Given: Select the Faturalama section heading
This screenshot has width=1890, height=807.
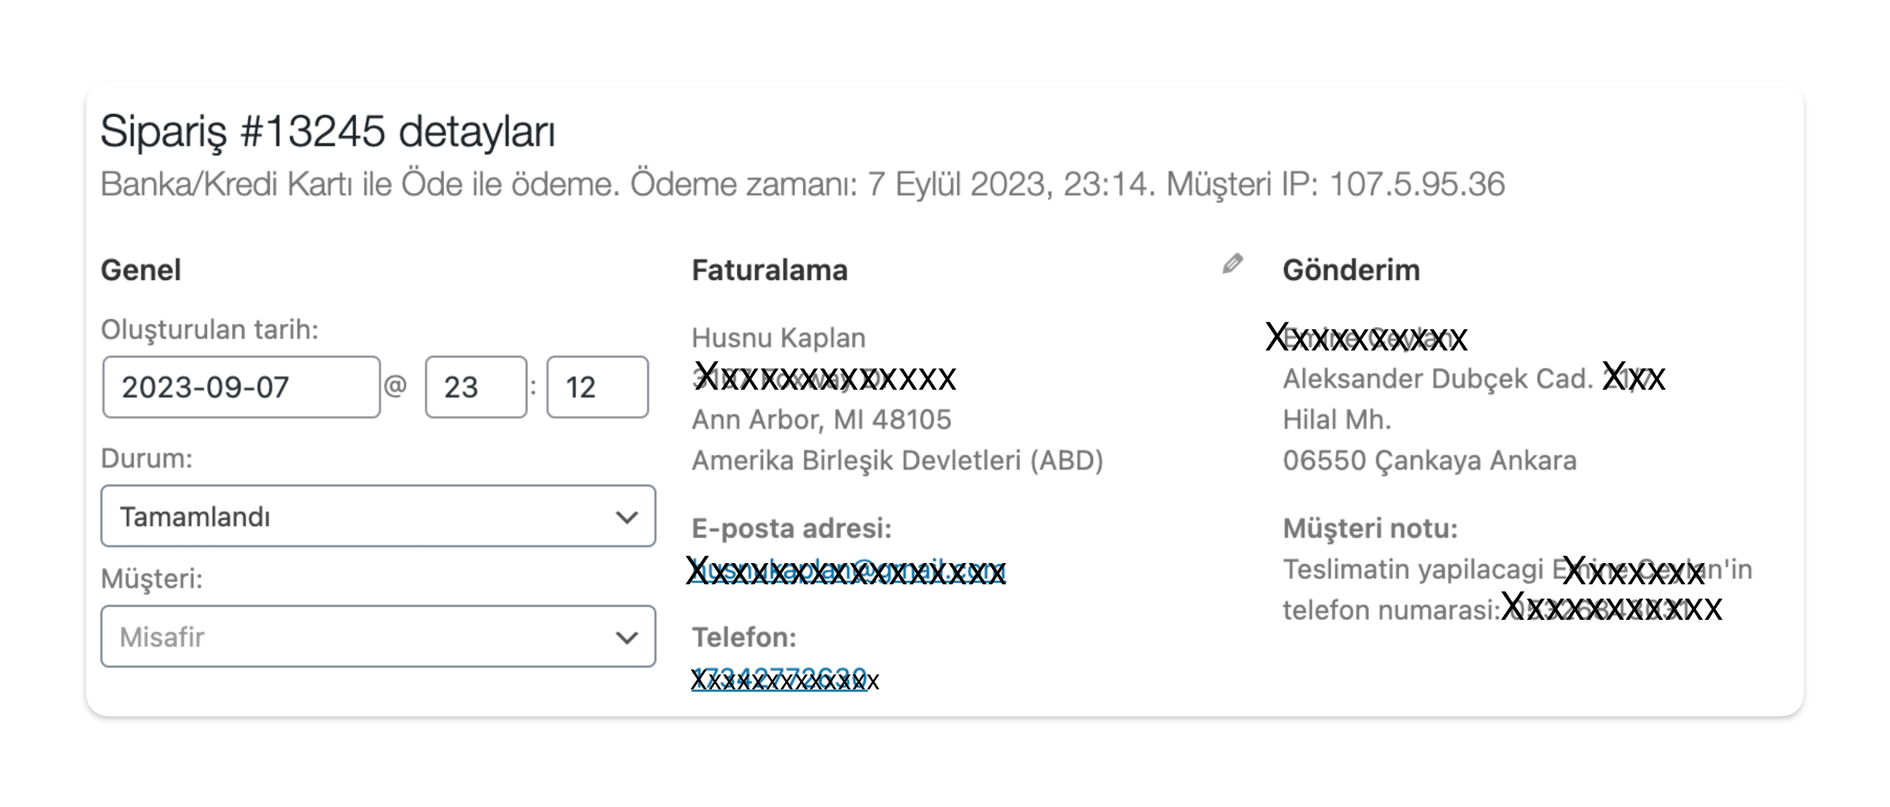Looking at the screenshot, I should tap(770, 270).
